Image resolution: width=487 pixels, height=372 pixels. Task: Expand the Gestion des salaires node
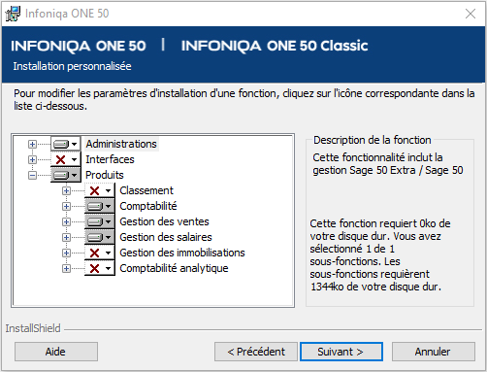[66, 237]
